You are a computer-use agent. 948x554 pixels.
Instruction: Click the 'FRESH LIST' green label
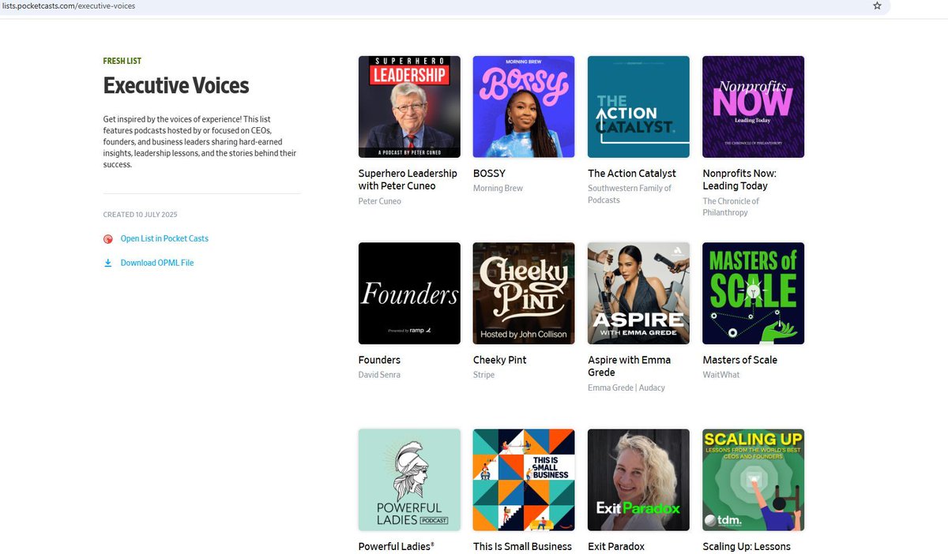point(122,61)
